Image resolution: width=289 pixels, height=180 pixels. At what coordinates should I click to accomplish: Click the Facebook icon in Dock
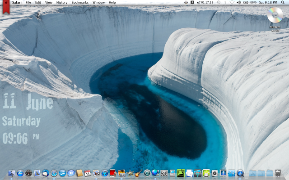point(223,173)
